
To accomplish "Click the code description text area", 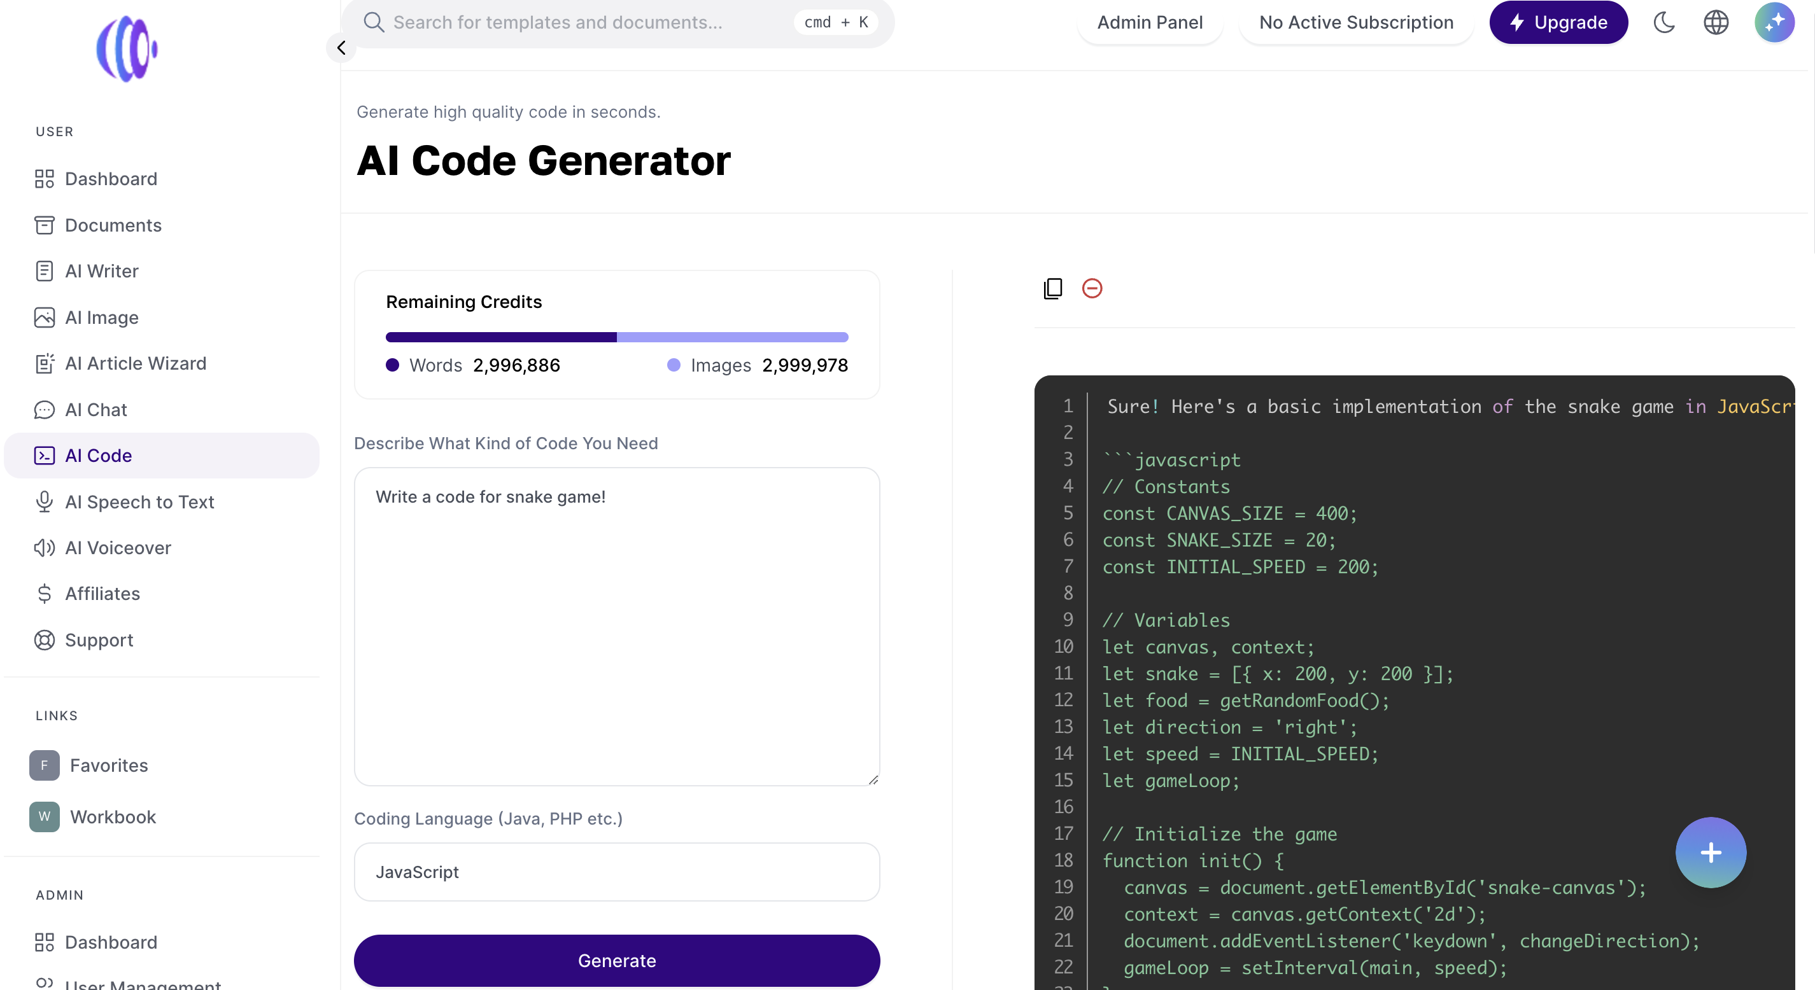I will pyautogui.click(x=618, y=627).
